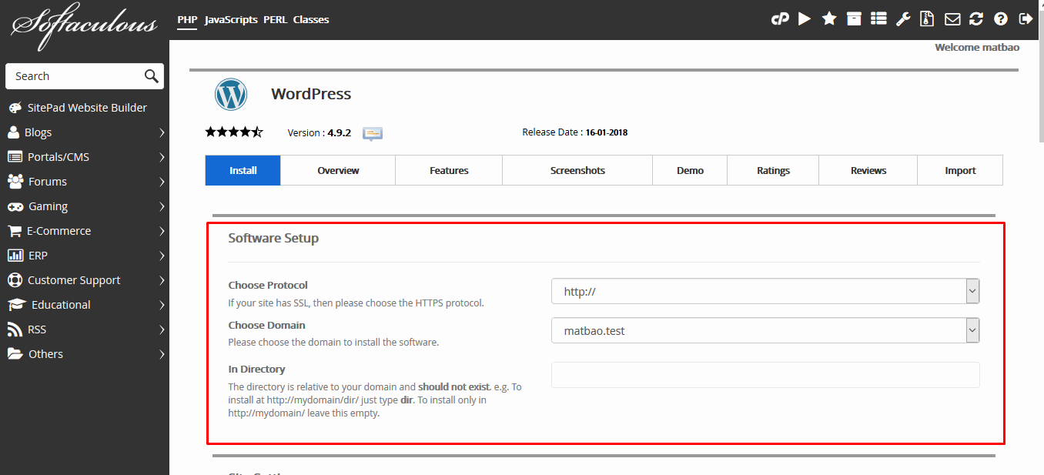Open task list icon in header
This screenshot has height=475, width=1044.
click(x=878, y=19)
